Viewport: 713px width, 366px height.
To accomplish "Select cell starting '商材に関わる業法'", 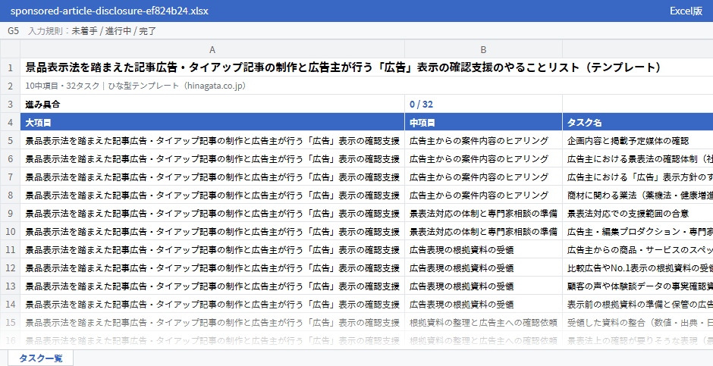I will (x=637, y=195).
